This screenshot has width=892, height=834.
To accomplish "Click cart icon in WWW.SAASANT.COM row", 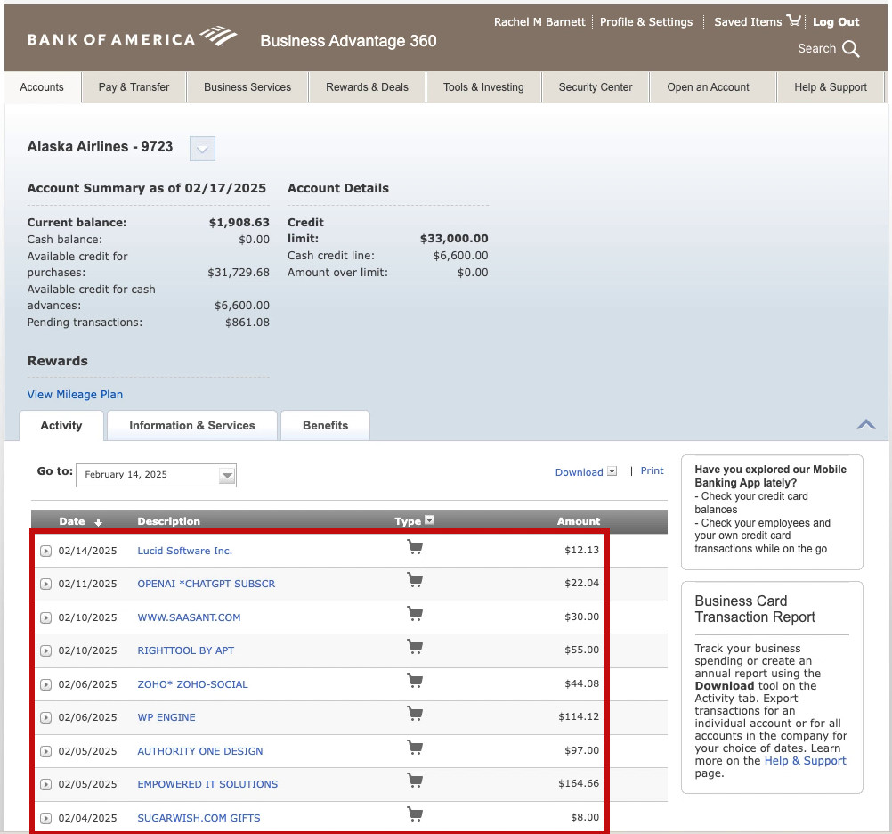I will click(x=415, y=614).
